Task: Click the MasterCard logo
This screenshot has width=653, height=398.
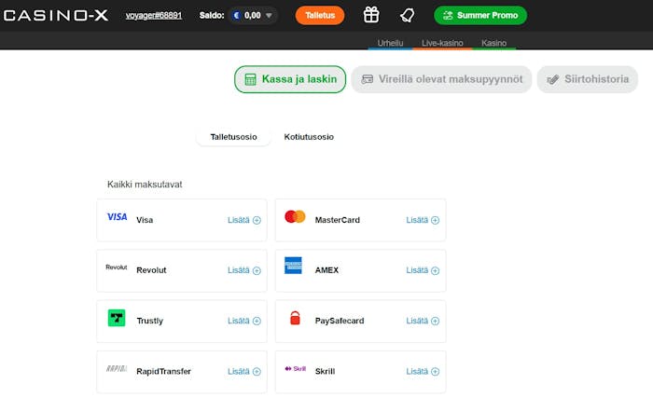Action: pos(295,216)
